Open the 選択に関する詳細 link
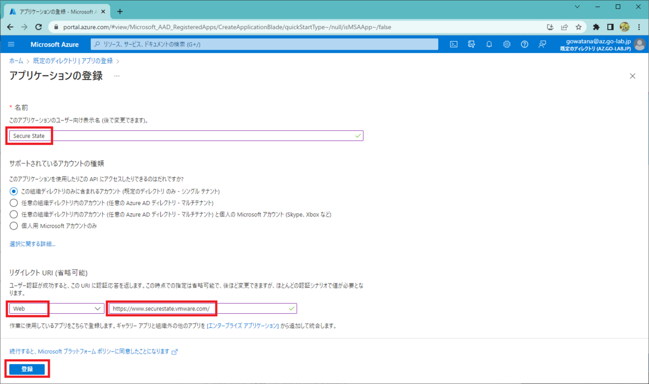 coord(32,244)
